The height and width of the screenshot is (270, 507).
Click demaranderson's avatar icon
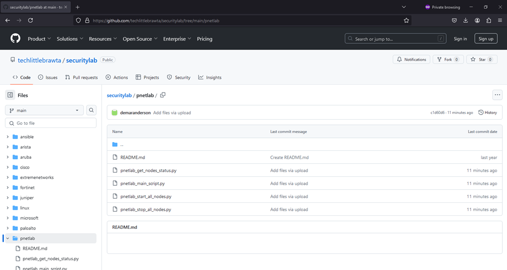pos(114,112)
